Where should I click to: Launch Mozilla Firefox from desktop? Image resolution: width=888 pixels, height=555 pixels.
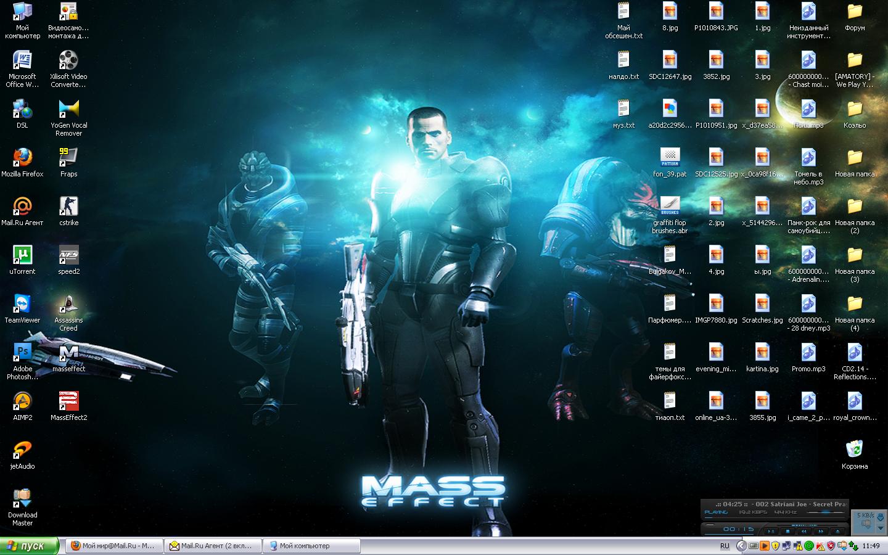tap(22, 162)
